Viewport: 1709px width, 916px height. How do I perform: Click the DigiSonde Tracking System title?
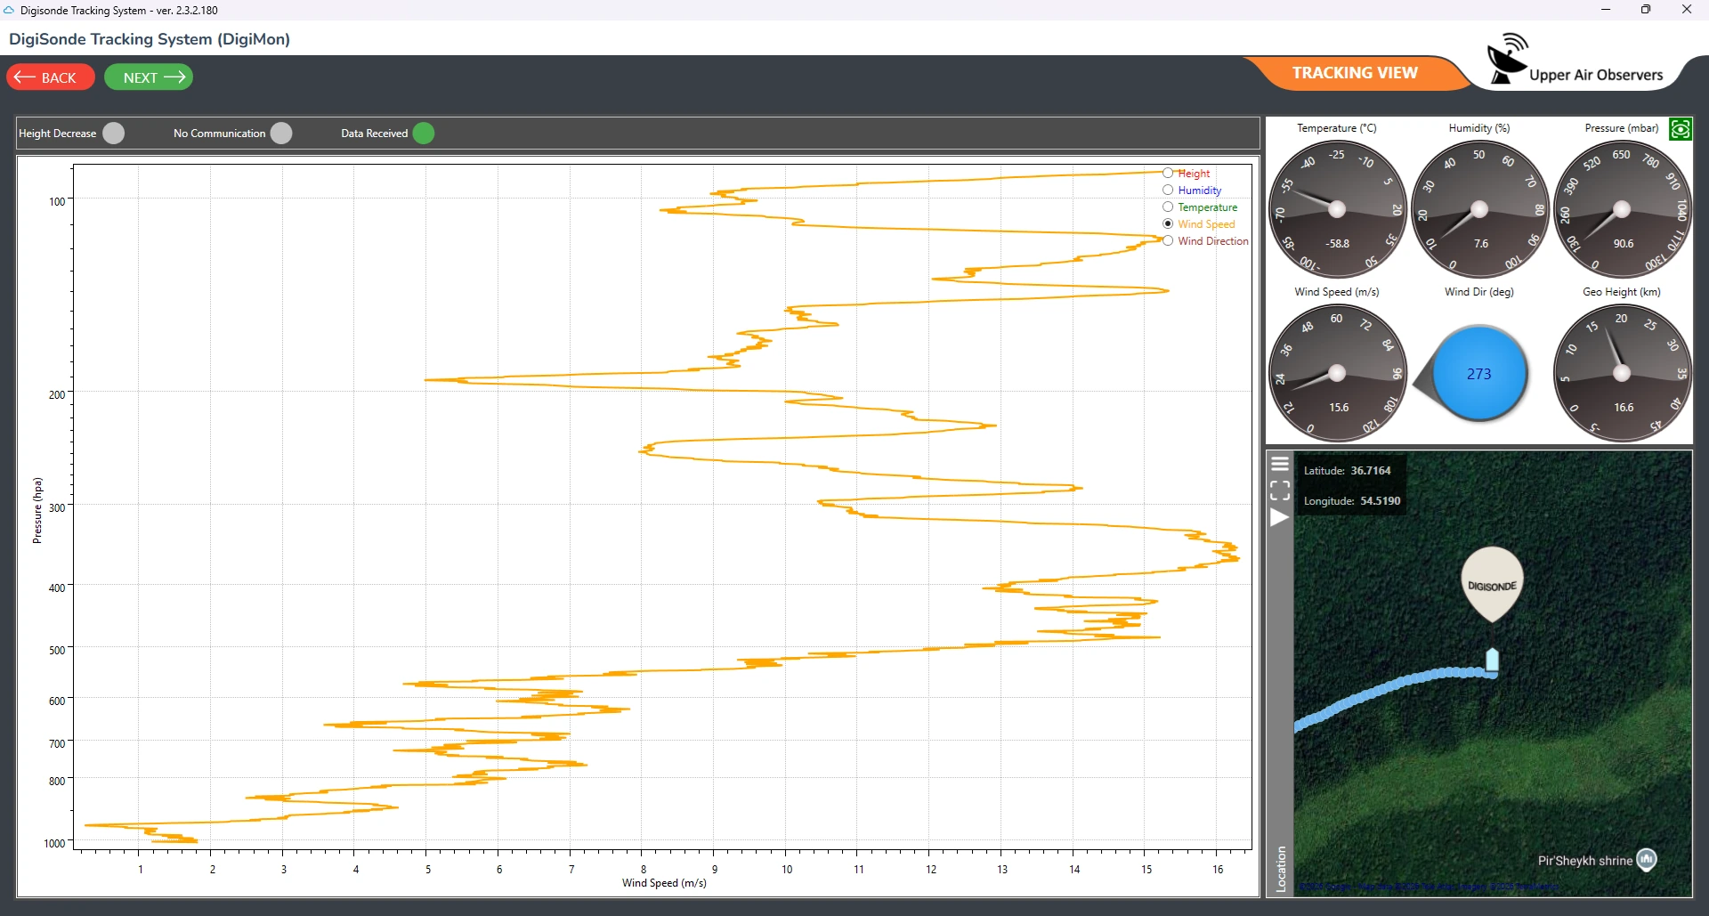pos(150,39)
